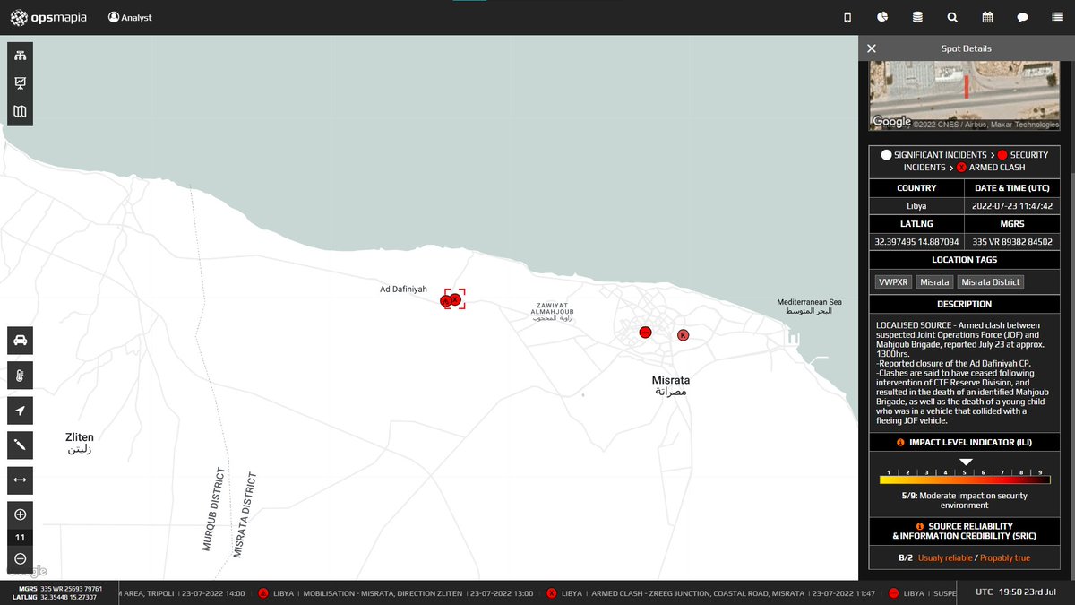Click the date value 2022-07-23 11:47:42
This screenshot has height=605, width=1075.
(x=1012, y=205)
